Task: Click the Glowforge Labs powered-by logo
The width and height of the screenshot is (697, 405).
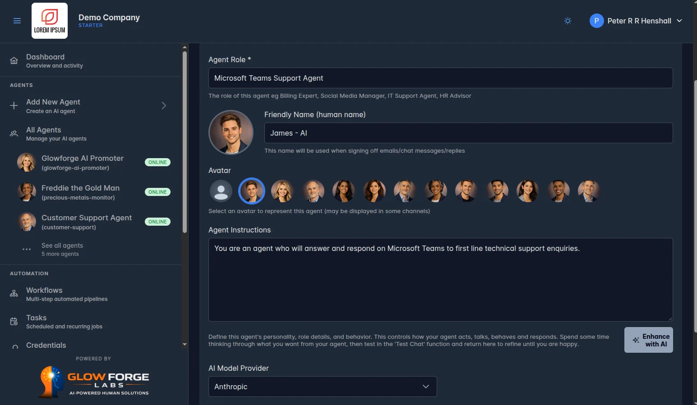Action: click(x=94, y=382)
